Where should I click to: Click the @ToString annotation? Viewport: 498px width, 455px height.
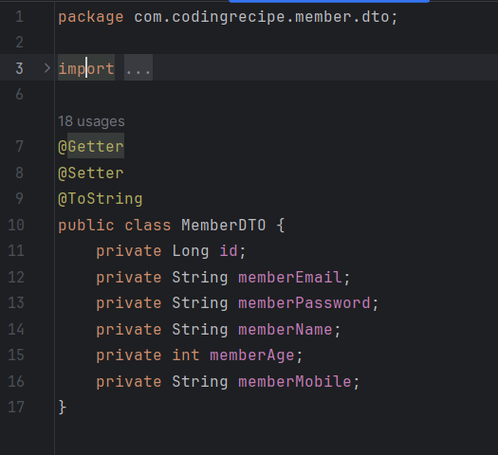click(101, 199)
